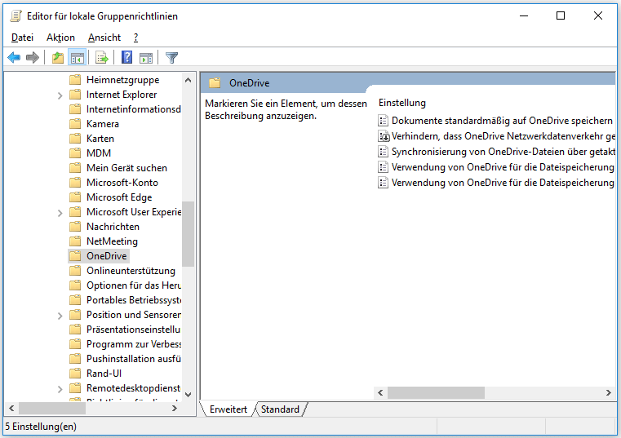Expand the Remotedesktopdienste tree node
The width and height of the screenshot is (621, 438).
click(x=60, y=389)
